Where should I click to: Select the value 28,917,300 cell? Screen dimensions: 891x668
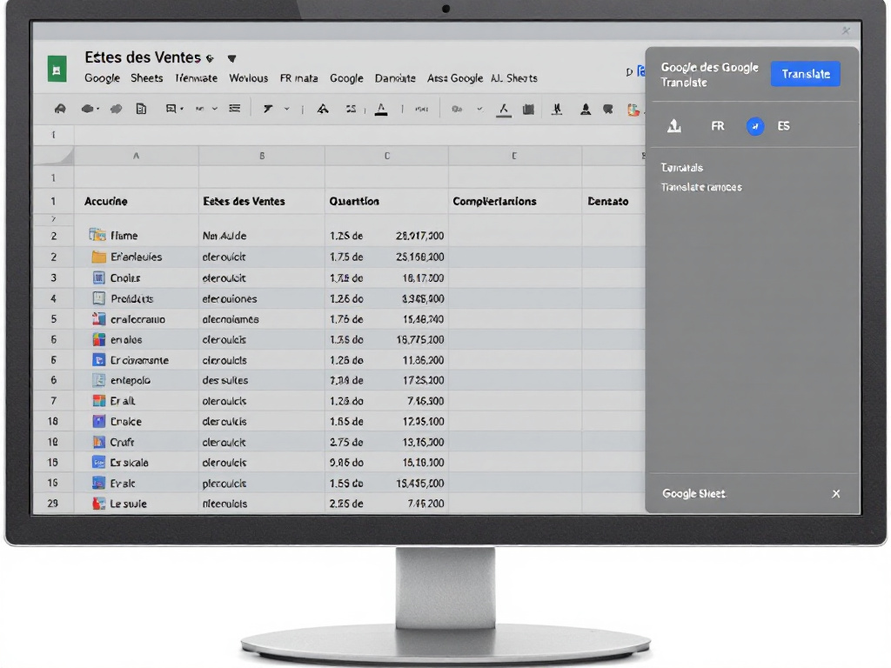(419, 235)
